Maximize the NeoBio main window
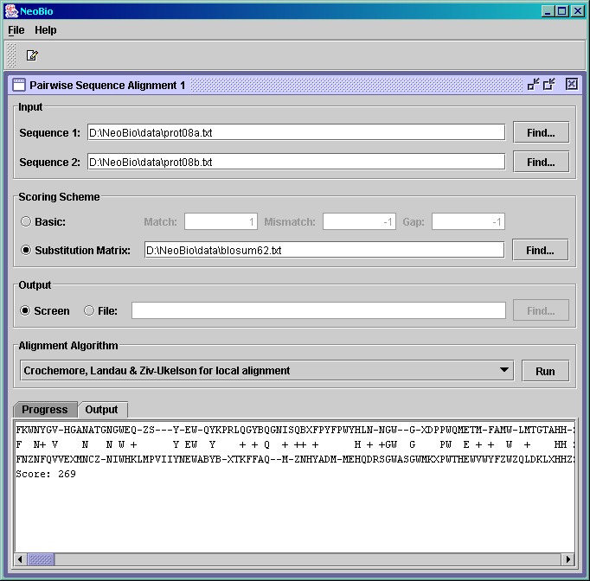This screenshot has height=581, width=590. coord(561,11)
